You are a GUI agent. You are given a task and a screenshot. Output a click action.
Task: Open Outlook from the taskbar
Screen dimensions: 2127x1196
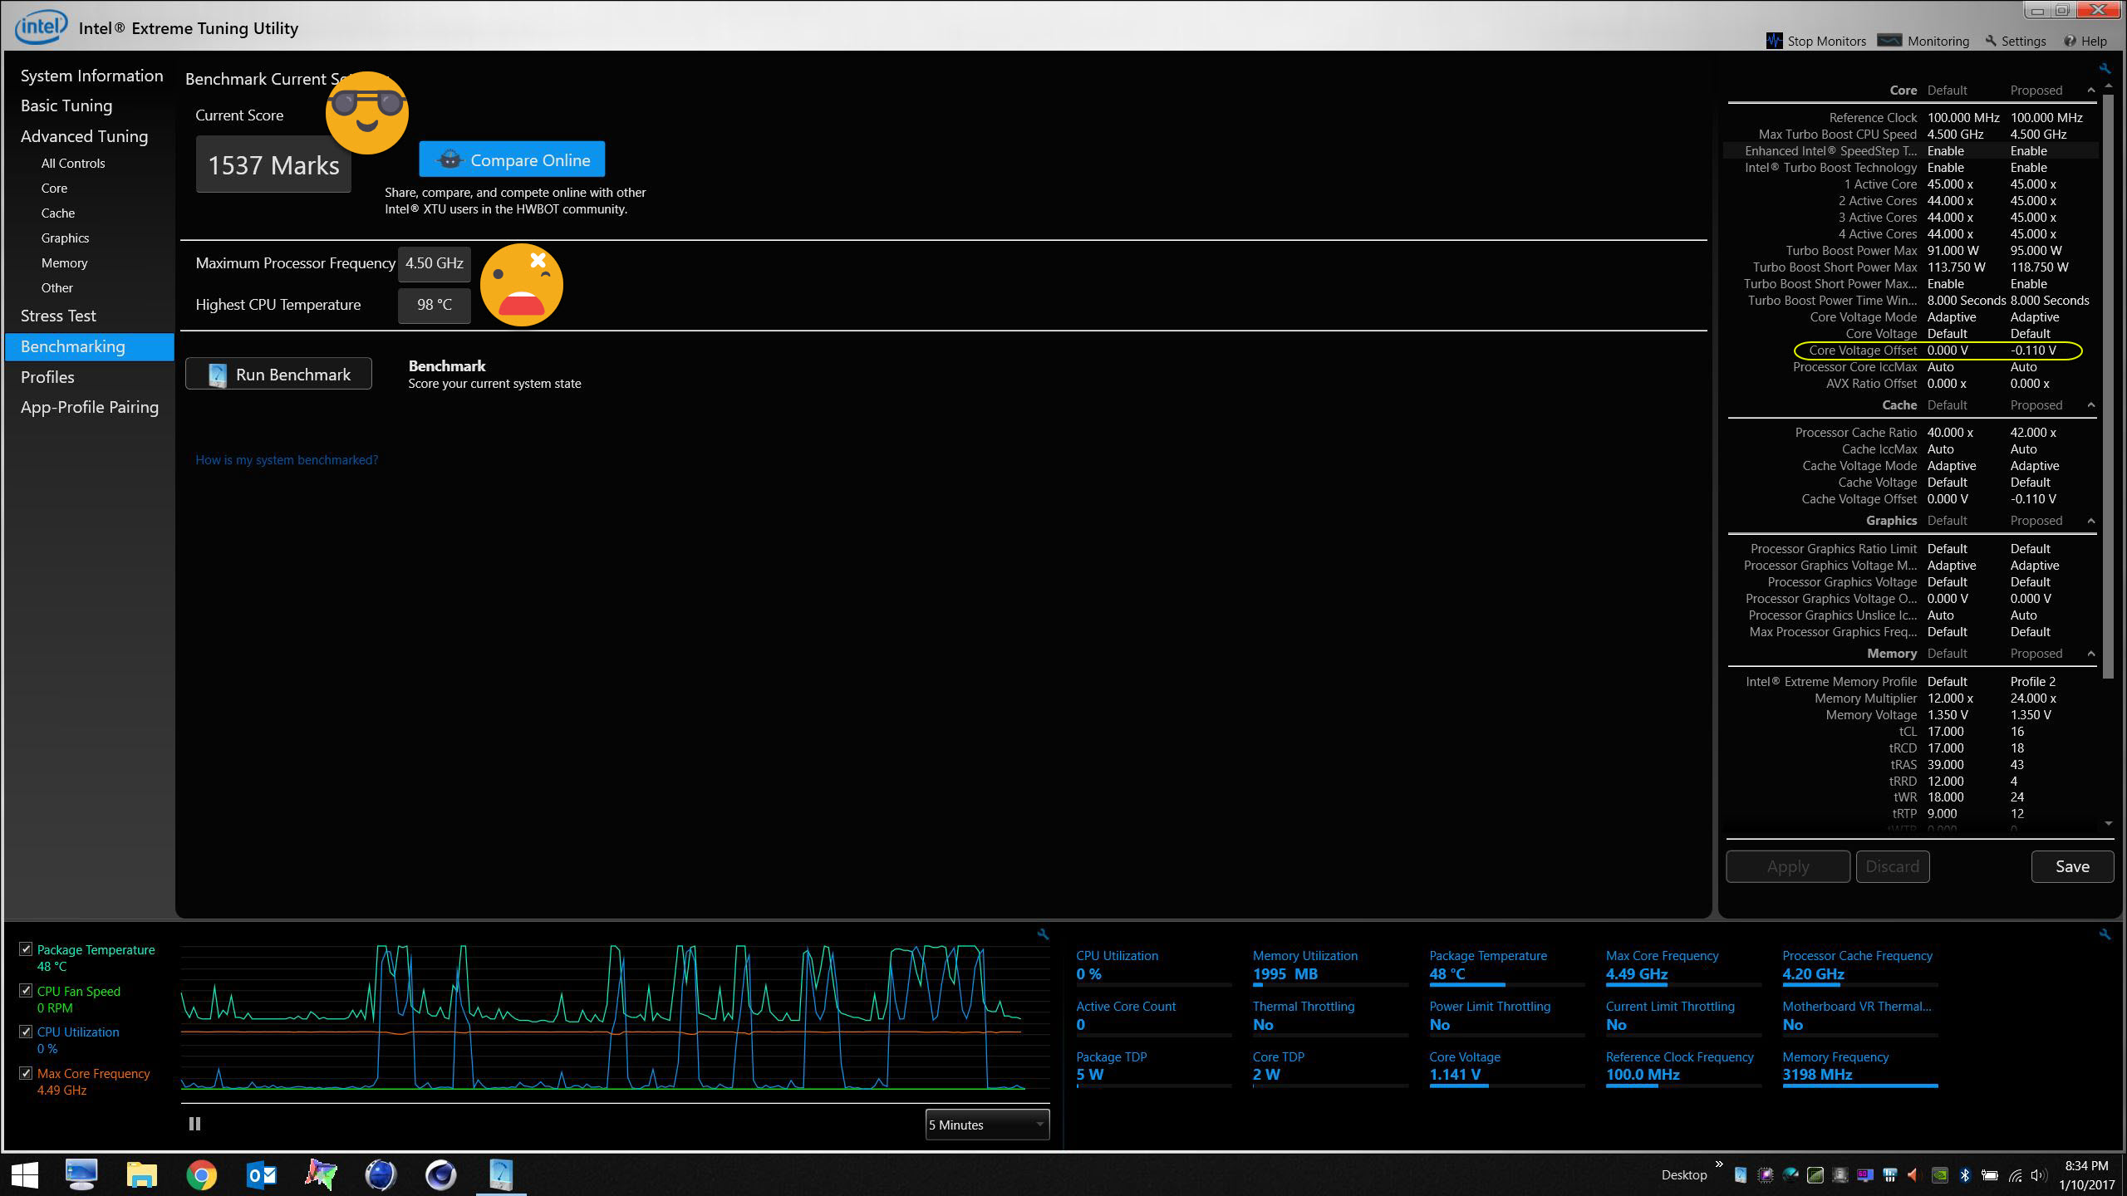click(x=262, y=1174)
